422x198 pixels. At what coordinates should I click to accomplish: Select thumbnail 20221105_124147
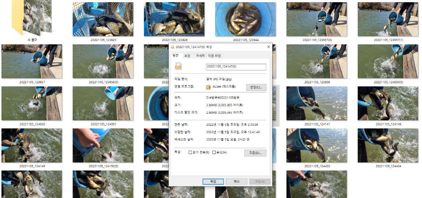(x=316, y=103)
